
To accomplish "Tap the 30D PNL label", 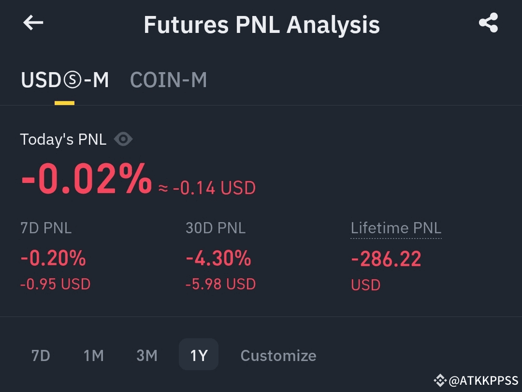I will (216, 228).
